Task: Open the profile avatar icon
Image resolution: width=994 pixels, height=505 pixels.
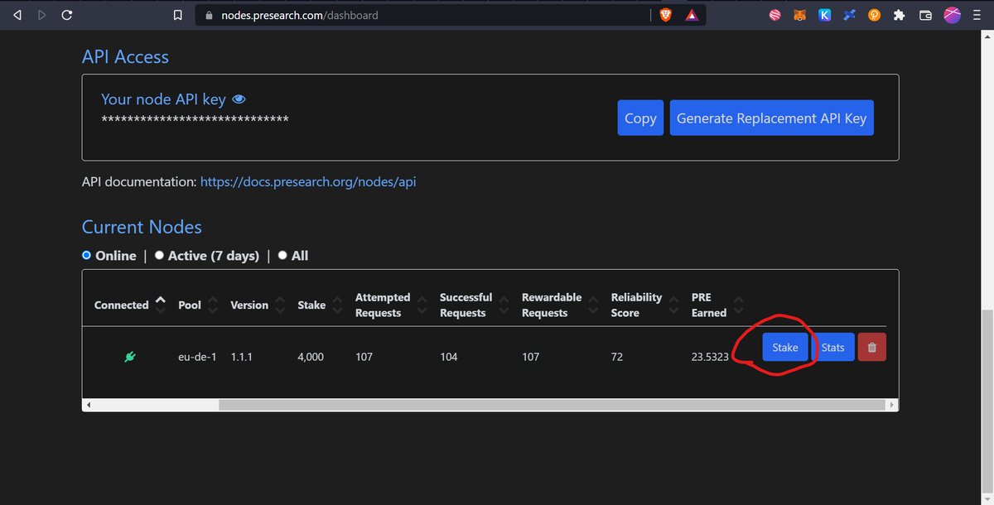Action: 953,14
